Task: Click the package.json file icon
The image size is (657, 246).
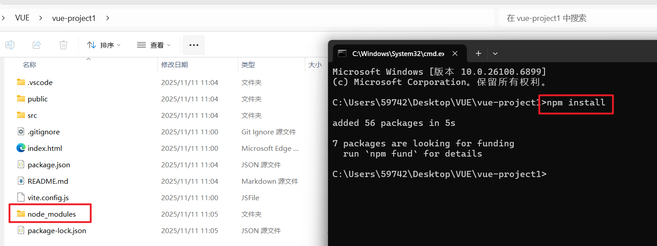Action: point(21,165)
